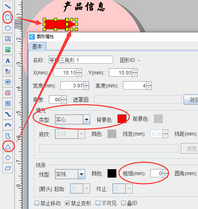Select the line drawing tool
Screen dimensions: 198x209
[8, 6]
